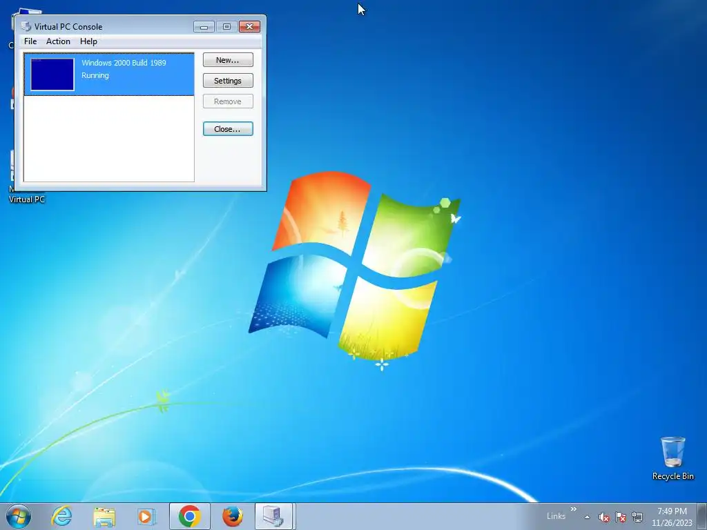Close the Virtual PC Console window

pyautogui.click(x=249, y=27)
